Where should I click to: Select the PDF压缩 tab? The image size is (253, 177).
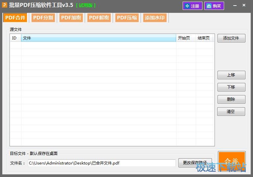click(x=127, y=18)
